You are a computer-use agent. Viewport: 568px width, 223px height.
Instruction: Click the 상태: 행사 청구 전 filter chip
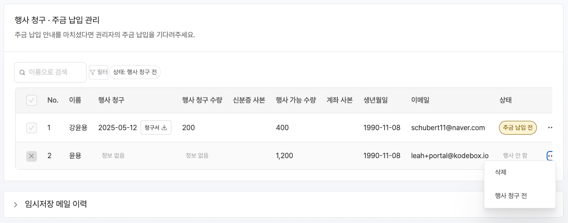tap(135, 72)
